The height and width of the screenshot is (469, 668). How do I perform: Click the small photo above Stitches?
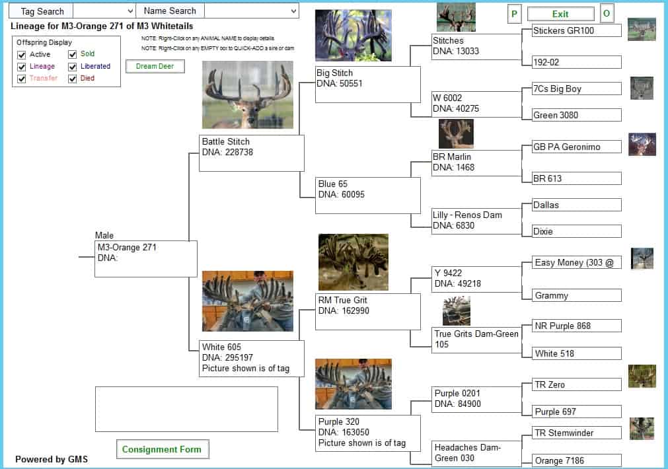click(456, 17)
